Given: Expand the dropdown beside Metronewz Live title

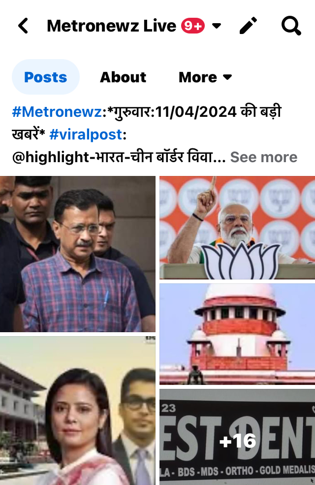Looking at the screenshot, I should (217, 26).
